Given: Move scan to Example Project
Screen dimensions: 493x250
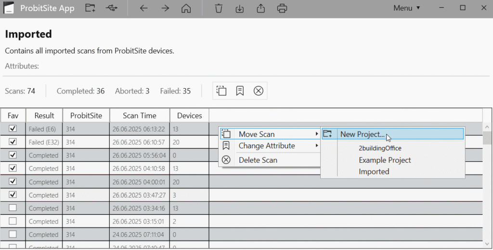Looking at the screenshot, I should coord(385,160).
